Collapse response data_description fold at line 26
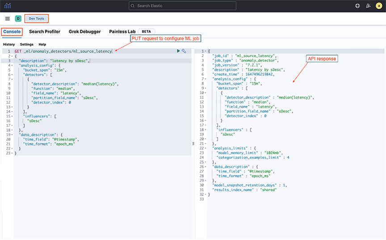This screenshot has width=386, height=240. [x=206, y=167]
